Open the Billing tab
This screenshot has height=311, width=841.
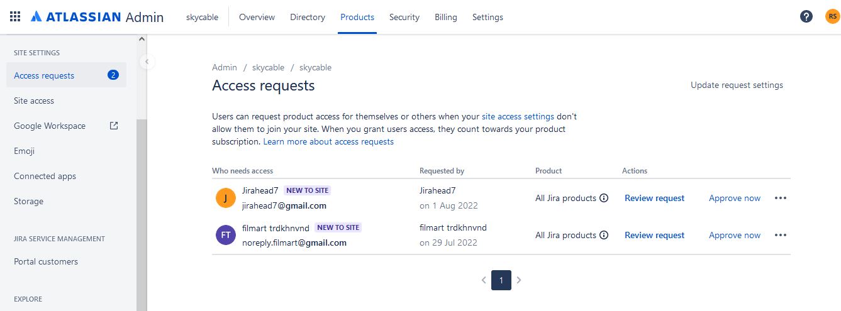[x=446, y=17]
